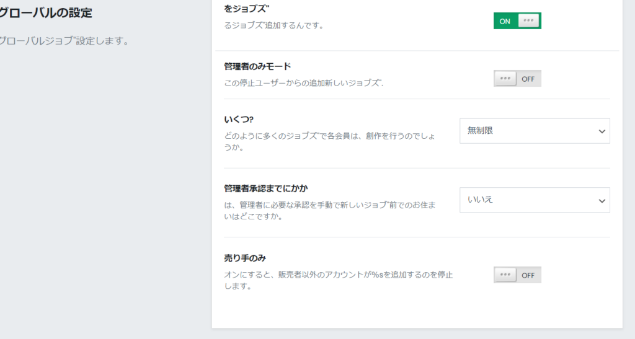The width and height of the screenshot is (635, 339).
Task: Click the 管理者承認までにかか heading
Action: [265, 188]
